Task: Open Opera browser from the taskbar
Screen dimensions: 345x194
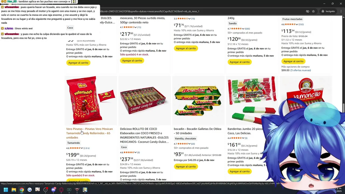Action: pyautogui.click(x=61, y=190)
